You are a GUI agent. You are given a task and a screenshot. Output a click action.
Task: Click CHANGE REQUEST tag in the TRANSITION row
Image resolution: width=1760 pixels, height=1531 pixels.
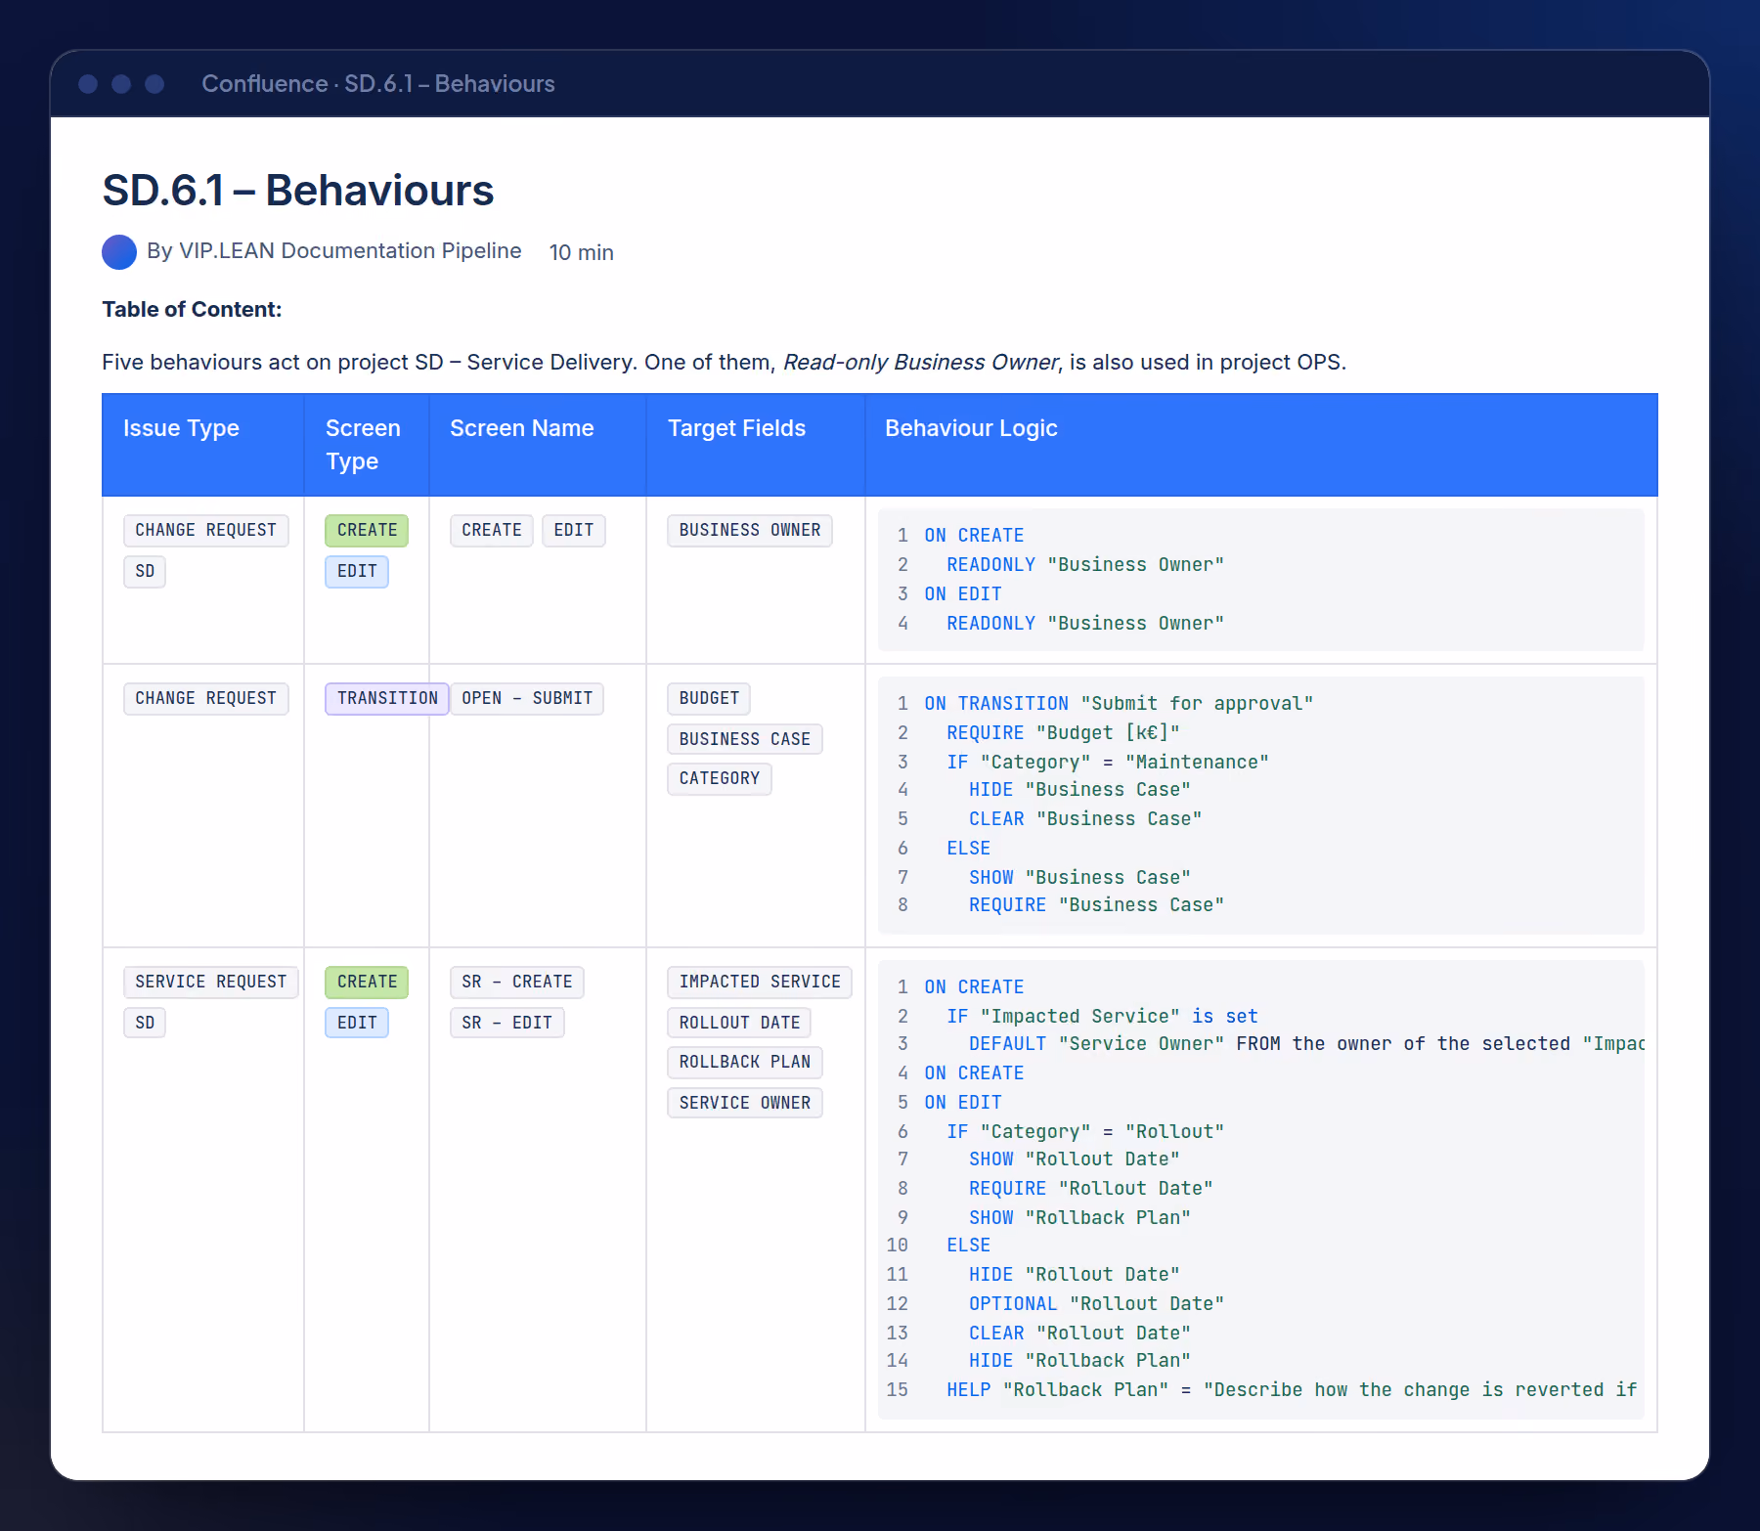206,699
